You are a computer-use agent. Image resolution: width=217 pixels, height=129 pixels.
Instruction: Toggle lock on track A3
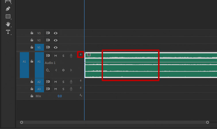32,89
